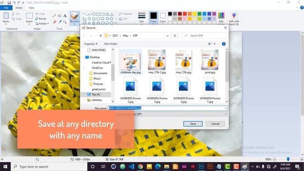Open the File menu
Screen dimensions: 304x171
6,8
